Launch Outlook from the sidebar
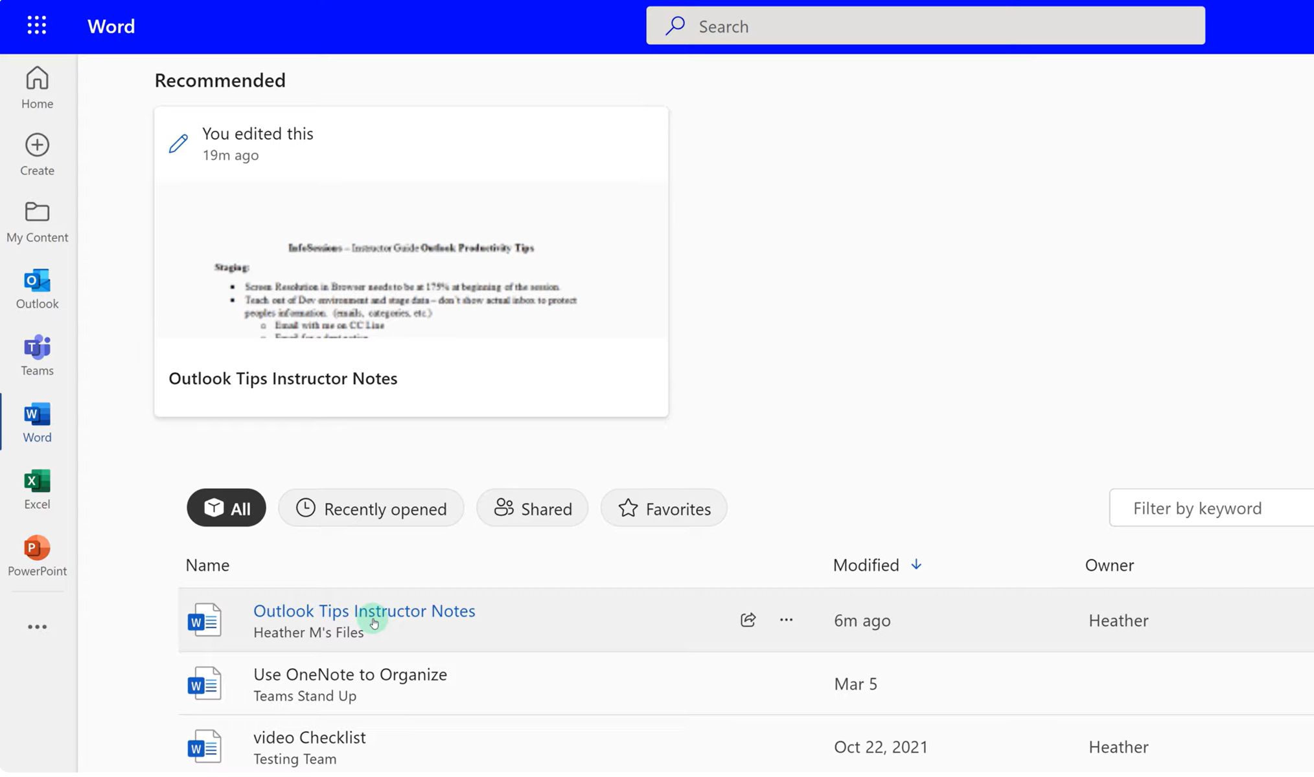 coord(37,288)
